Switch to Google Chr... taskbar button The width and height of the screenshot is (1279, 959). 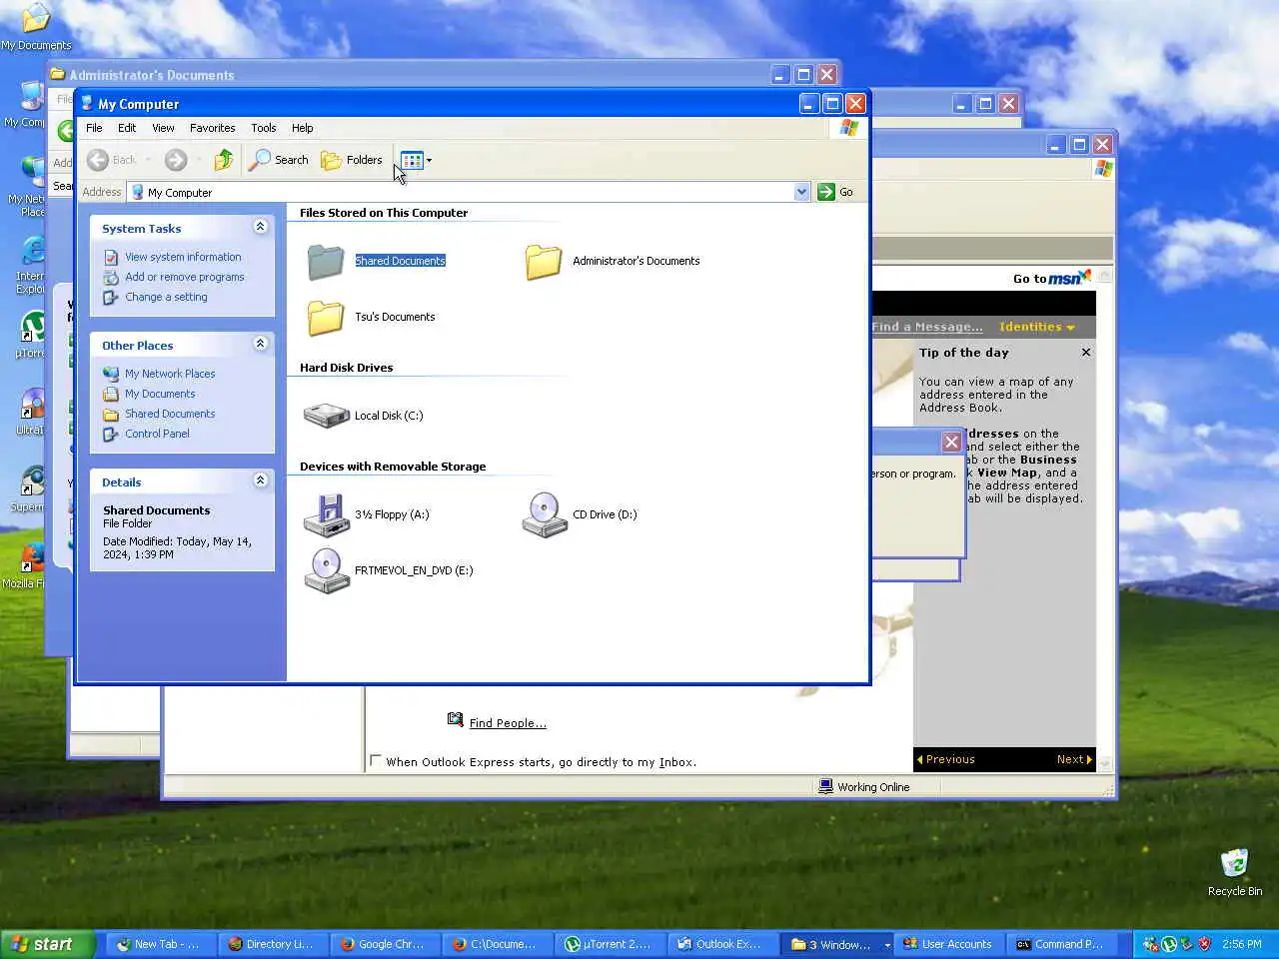(x=384, y=944)
